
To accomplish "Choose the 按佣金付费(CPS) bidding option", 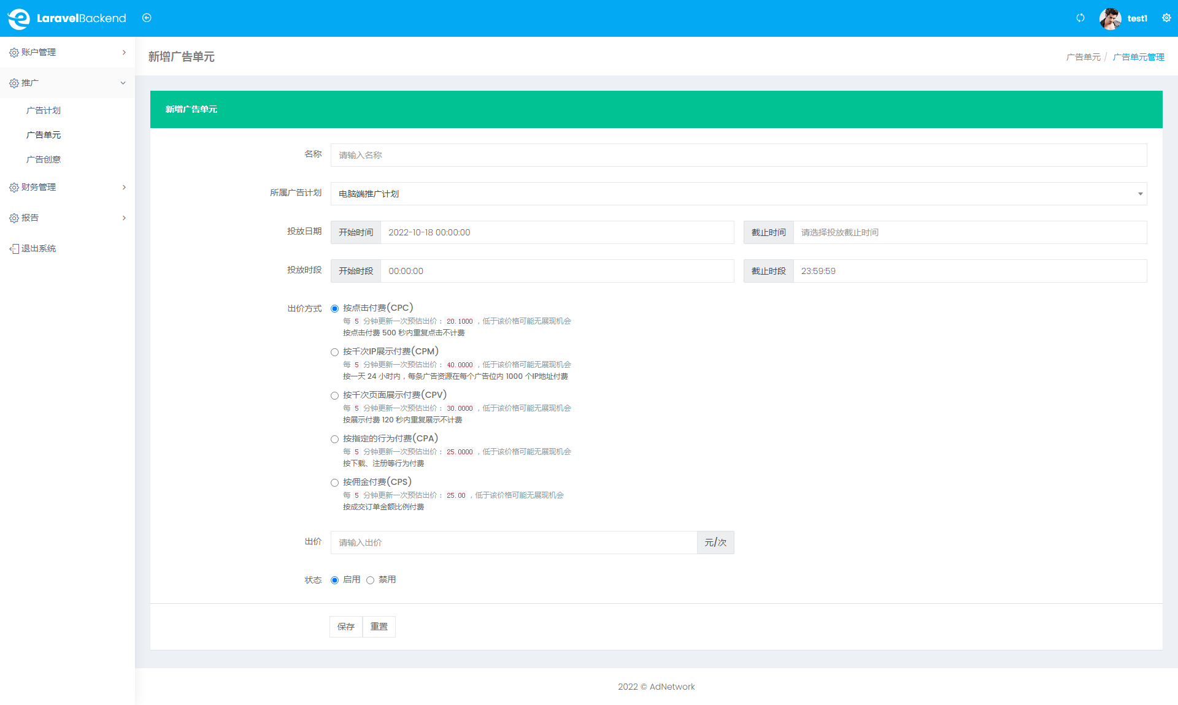I will tap(334, 482).
